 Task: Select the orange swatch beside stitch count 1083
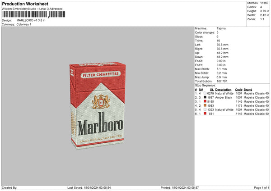point(205,105)
